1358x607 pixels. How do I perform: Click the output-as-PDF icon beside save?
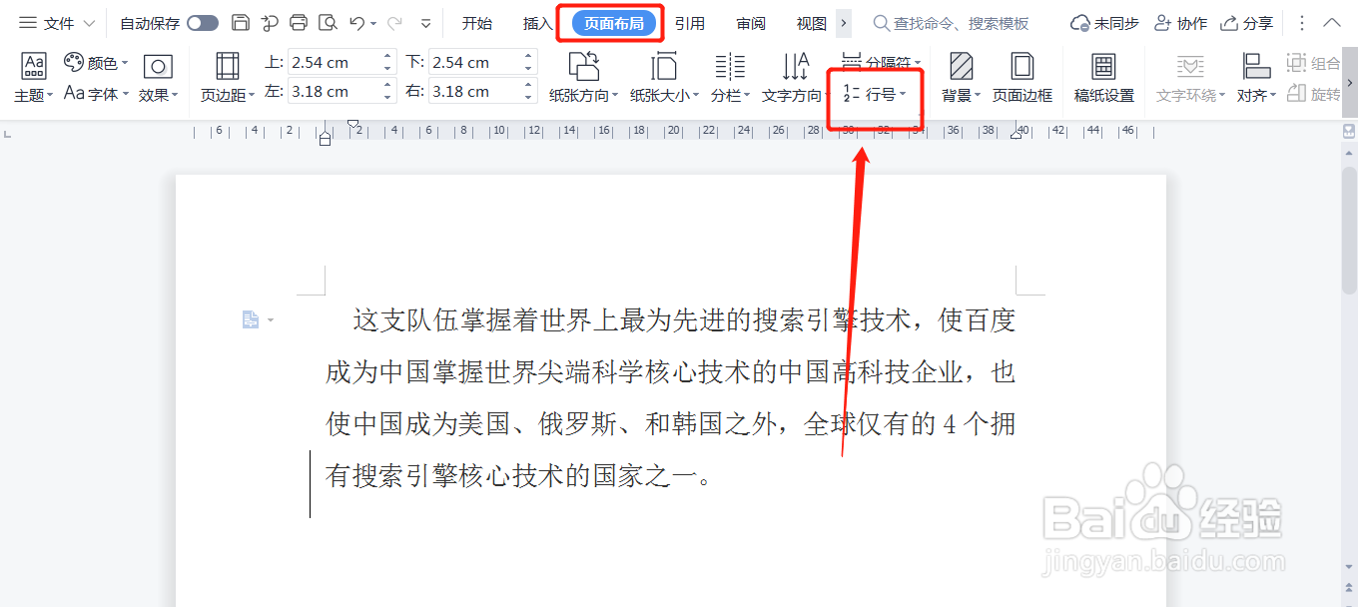click(x=270, y=23)
